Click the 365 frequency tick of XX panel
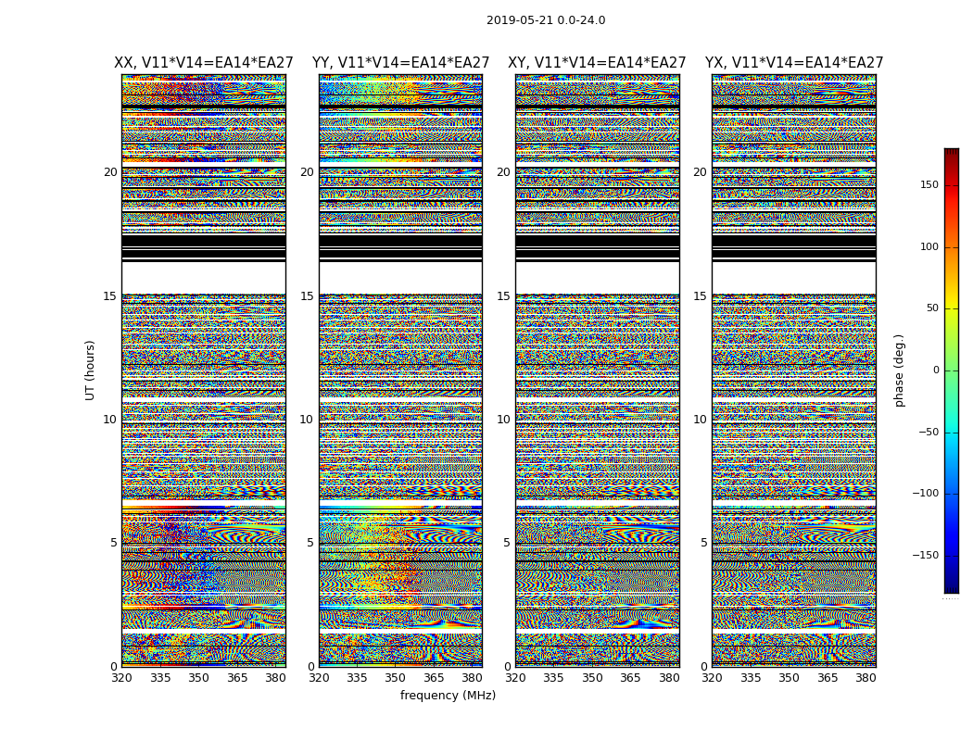Screen dimensions: 973x741 pos(237,678)
